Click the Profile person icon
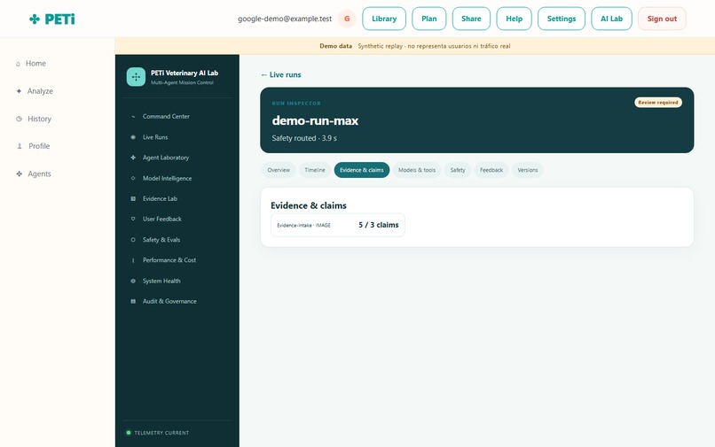 point(20,146)
